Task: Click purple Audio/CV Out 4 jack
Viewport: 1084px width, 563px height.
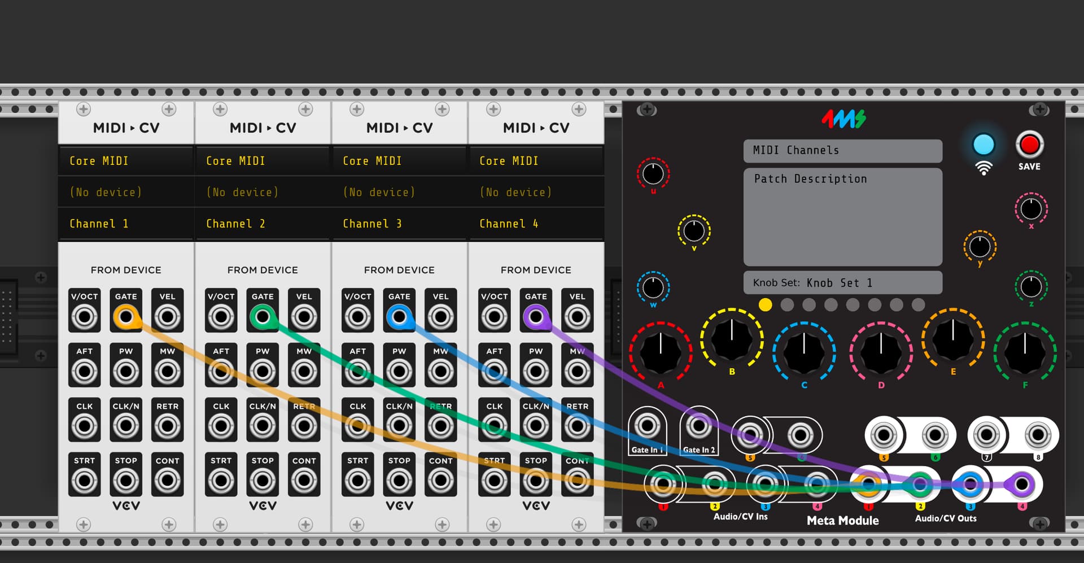Action: pyautogui.click(x=1021, y=484)
